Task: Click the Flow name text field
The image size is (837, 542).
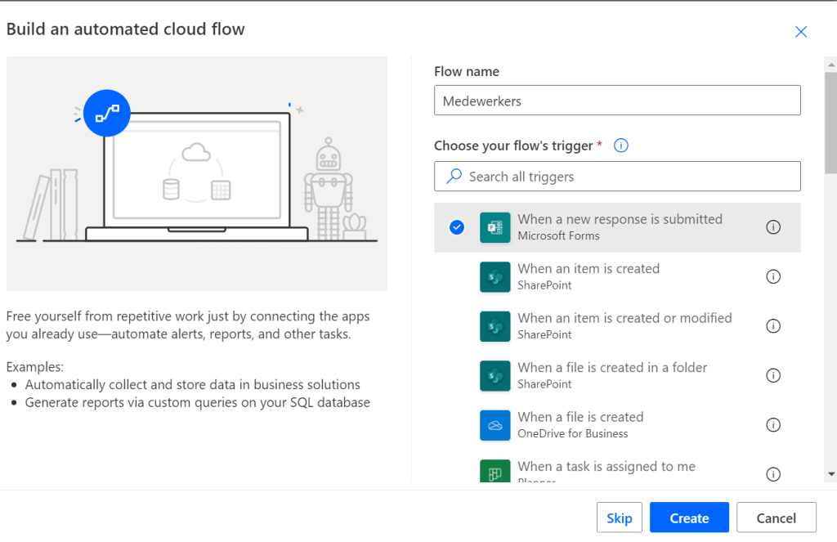Action: click(617, 101)
